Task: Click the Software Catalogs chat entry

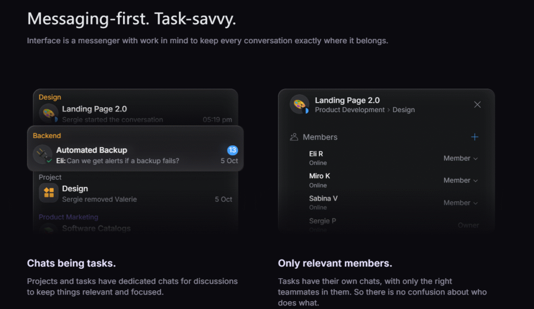Action: tap(96, 228)
